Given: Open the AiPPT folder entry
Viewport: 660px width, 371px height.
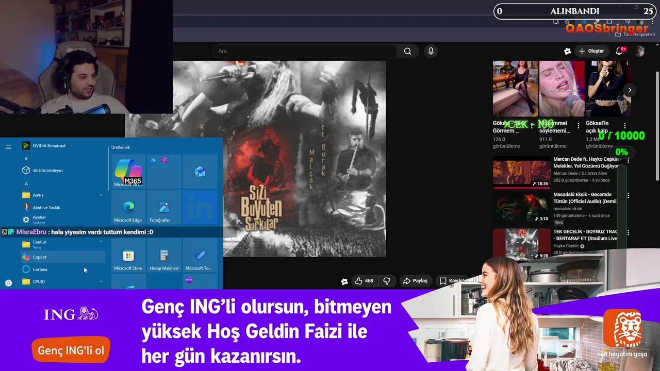Looking at the screenshot, I should point(62,195).
